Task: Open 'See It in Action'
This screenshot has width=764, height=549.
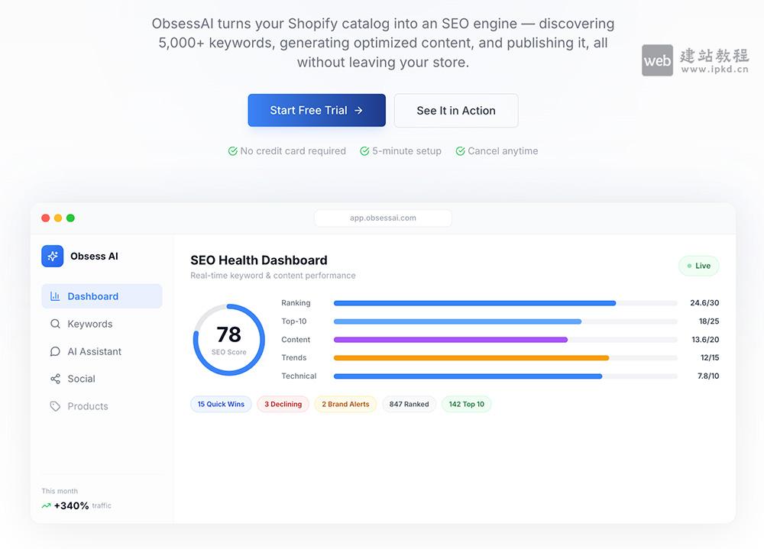Action: (x=456, y=110)
